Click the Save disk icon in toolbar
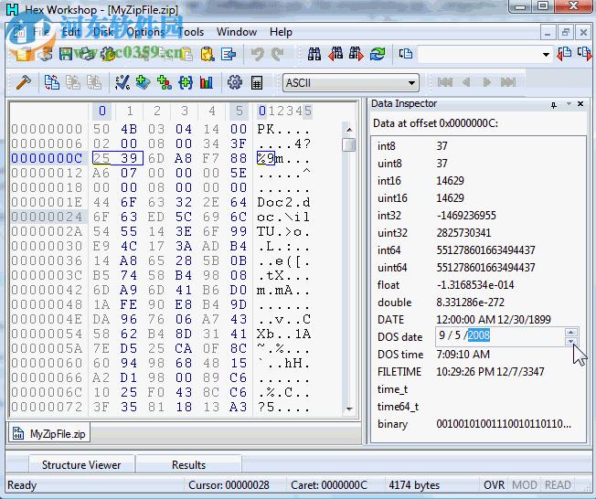The height and width of the screenshot is (499, 596). click(66, 54)
